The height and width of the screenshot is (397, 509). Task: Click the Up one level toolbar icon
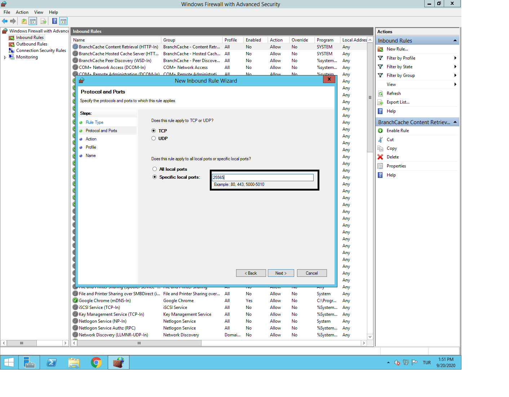(24, 21)
